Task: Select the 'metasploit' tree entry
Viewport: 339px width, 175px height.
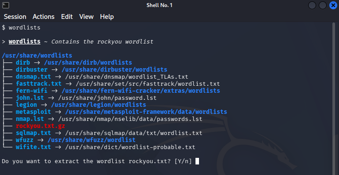Action: click(x=33, y=112)
